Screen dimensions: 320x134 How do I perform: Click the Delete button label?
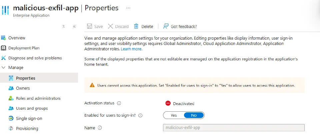(x=147, y=27)
